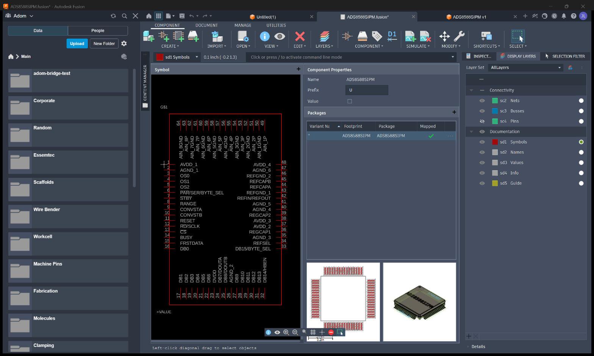Image resolution: width=594 pixels, height=356 pixels.
Task: Switch to the DOCUMENT ribbon tab
Action: (206, 25)
